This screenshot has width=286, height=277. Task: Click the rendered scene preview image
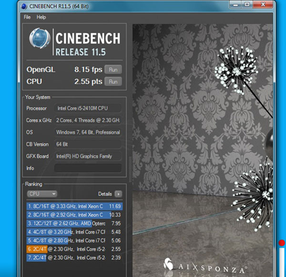tap(203, 150)
